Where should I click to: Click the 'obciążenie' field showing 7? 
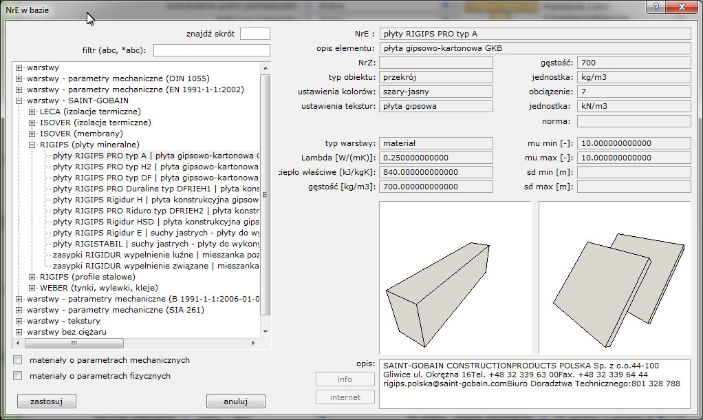click(x=634, y=92)
